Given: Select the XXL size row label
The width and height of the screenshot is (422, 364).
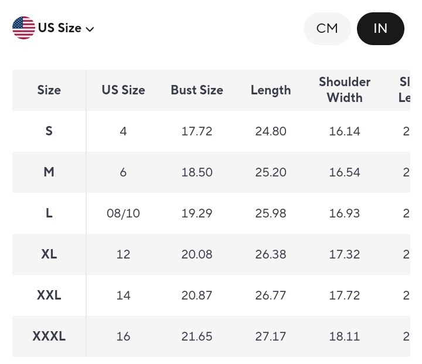Looking at the screenshot, I should tap(49, 295).
